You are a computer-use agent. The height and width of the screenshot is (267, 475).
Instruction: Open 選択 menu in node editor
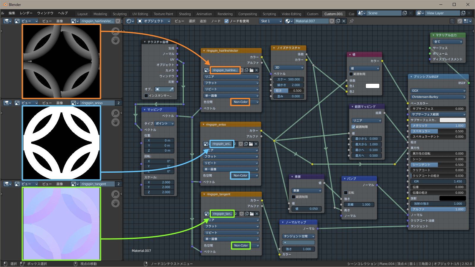192,21
